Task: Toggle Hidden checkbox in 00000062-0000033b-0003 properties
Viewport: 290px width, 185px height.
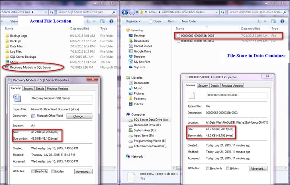Action: 227,169
